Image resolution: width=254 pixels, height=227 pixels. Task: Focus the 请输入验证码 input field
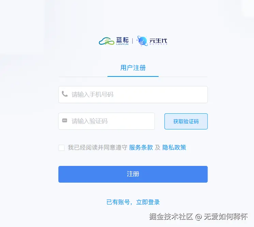[106, 121]
